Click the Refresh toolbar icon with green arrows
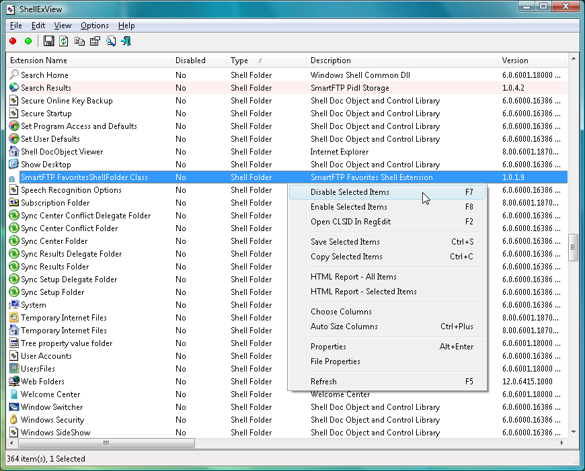 [x=64, y=41]
